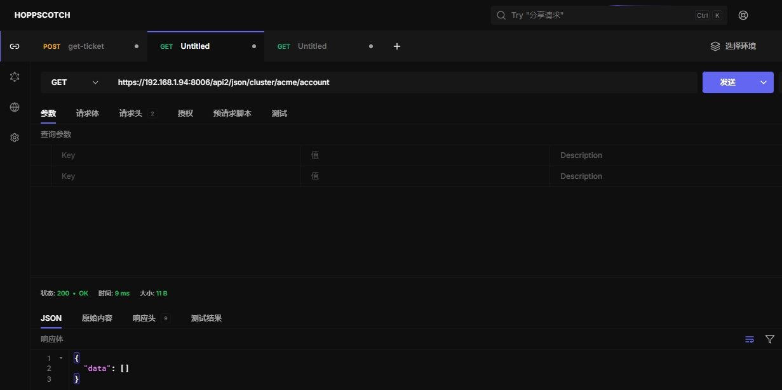Open the REST link icon in sidebar
Viewport: 782px width, 390px height.
tap(15, 46)
